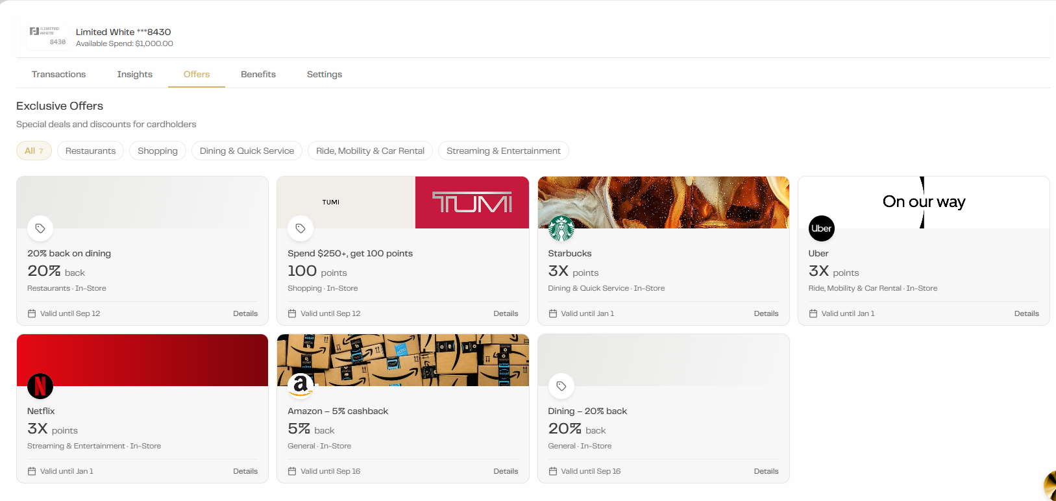Click the Netflix offer title
This screenshot has height=501, width=1056.
coord(41,411)
